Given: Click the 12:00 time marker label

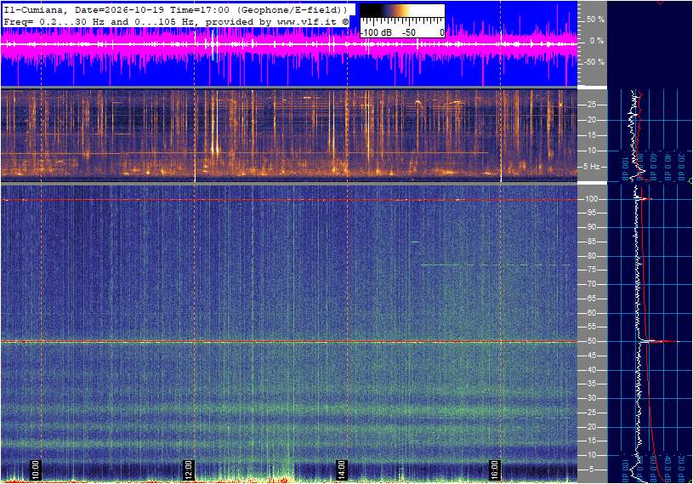Looking at the screenshot, I should [188, 470].
